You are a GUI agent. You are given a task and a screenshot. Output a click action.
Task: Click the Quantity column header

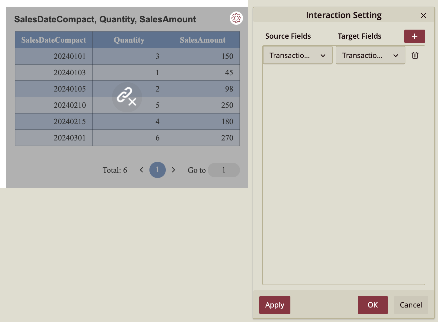pyautogui.click(x=129, y=40)
